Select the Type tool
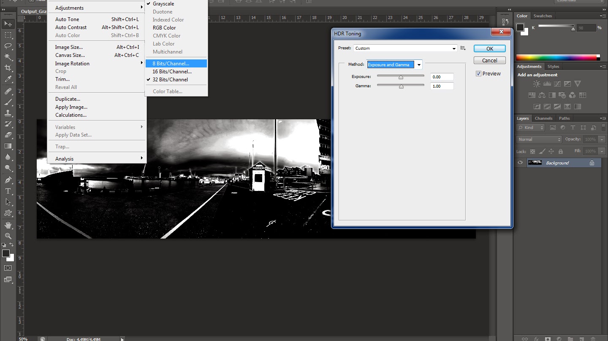Screen dimensions: 608x341 (8, 191)
